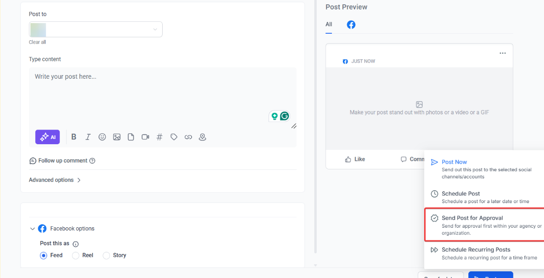Add a location with the pin icon
544x278 pixels.
(x=203, y=137)
